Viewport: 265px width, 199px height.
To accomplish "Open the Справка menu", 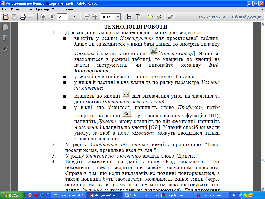I will pyautogui.click(x=67, y=9).
